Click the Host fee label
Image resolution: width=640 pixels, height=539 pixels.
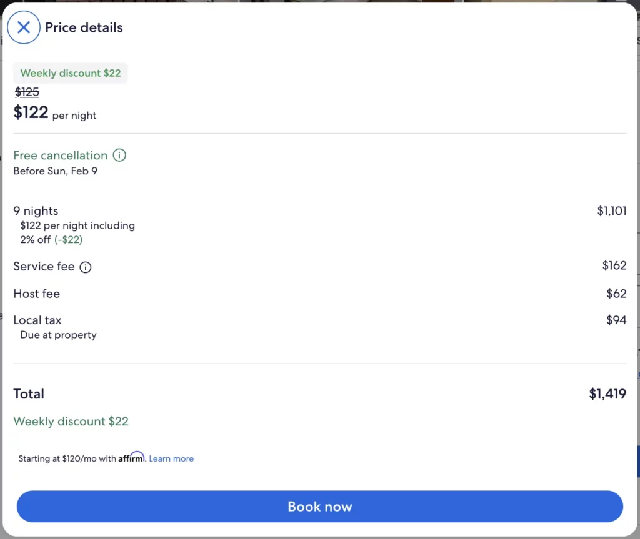[x=37, y=294]
